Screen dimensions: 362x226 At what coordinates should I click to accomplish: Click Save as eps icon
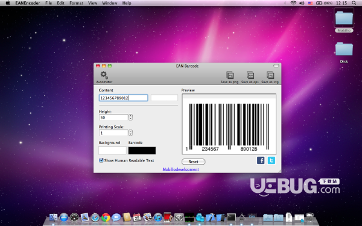click(250, 75)
